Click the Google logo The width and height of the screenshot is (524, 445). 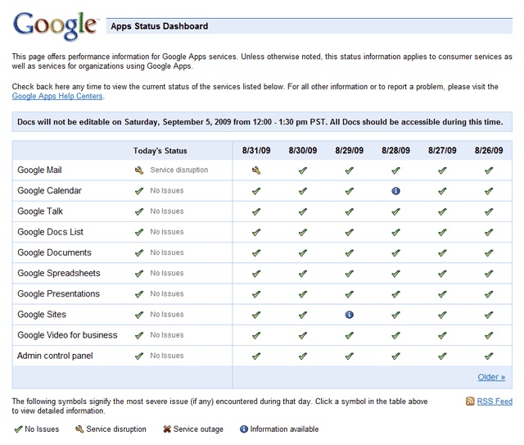56,25
